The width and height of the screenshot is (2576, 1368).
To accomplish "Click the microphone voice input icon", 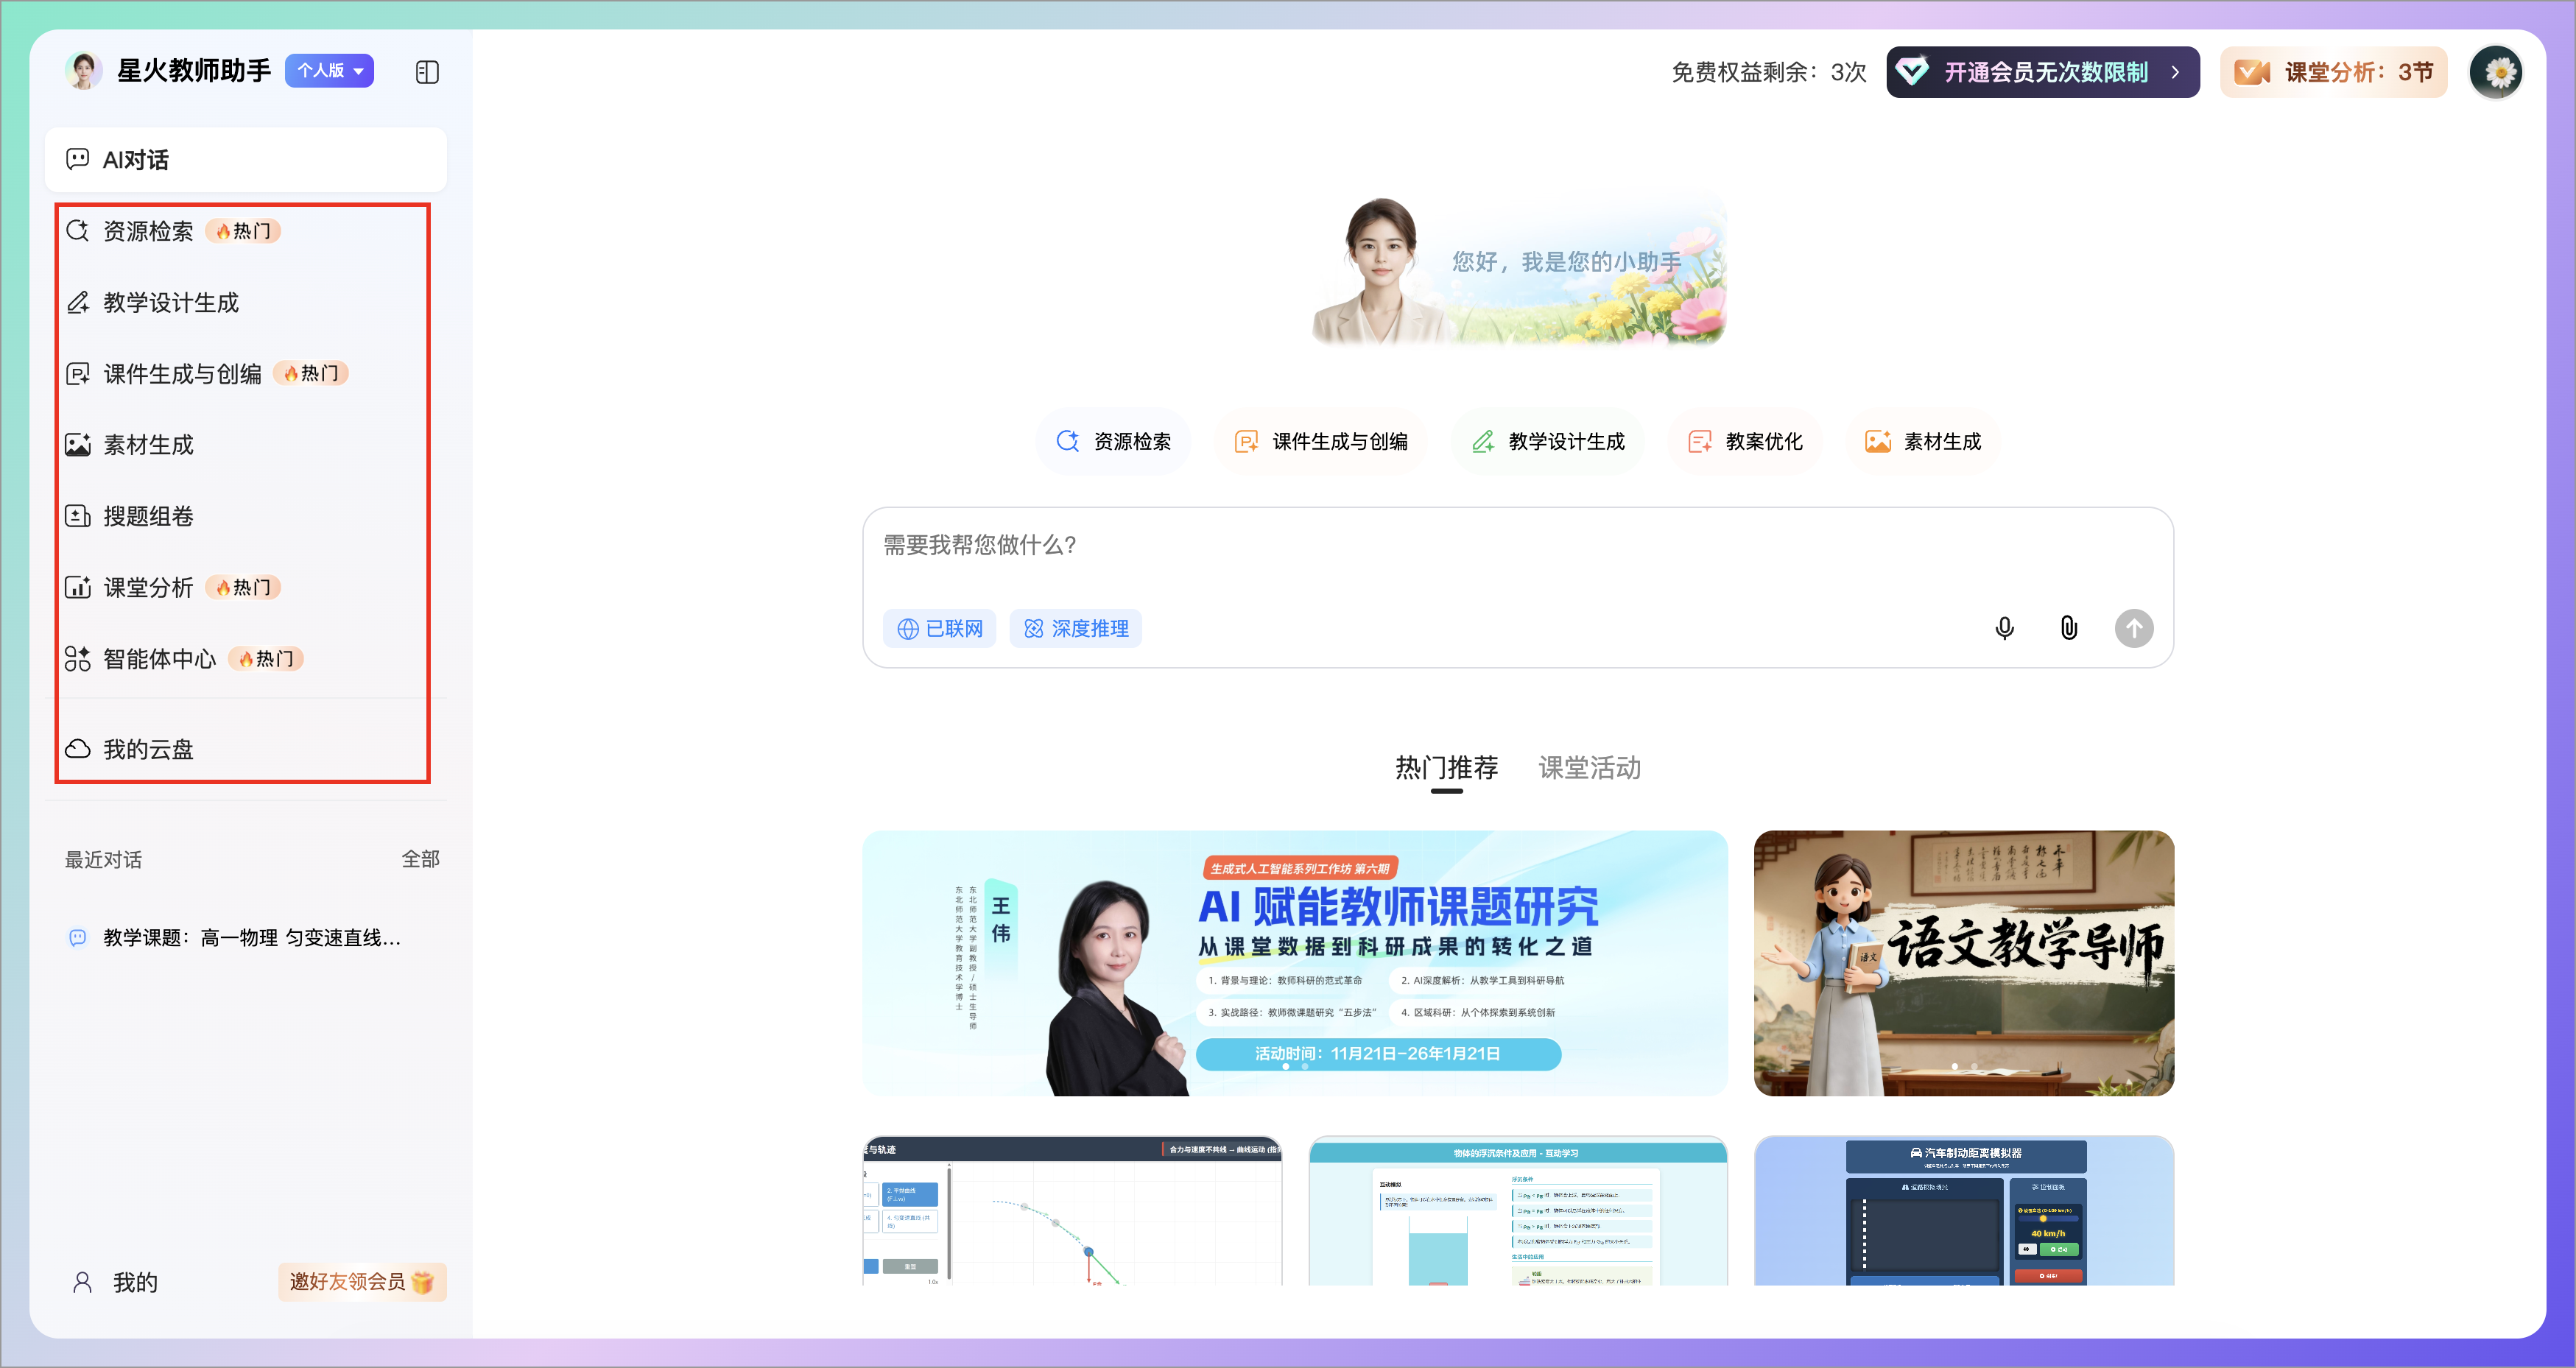I will [2004, 628].
